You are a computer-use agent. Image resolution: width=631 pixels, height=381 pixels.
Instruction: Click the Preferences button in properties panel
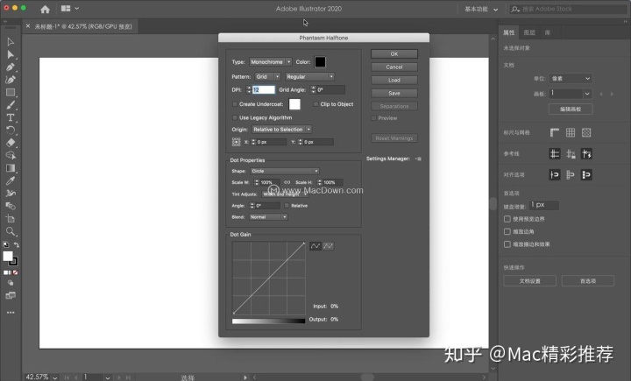pos(588,281)
